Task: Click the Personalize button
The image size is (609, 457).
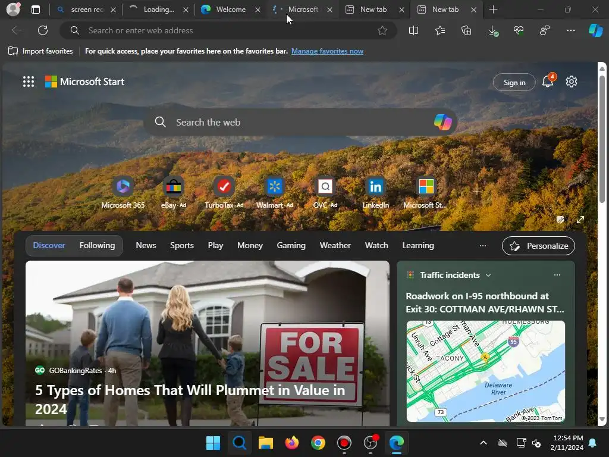Action: coord(538,246)
